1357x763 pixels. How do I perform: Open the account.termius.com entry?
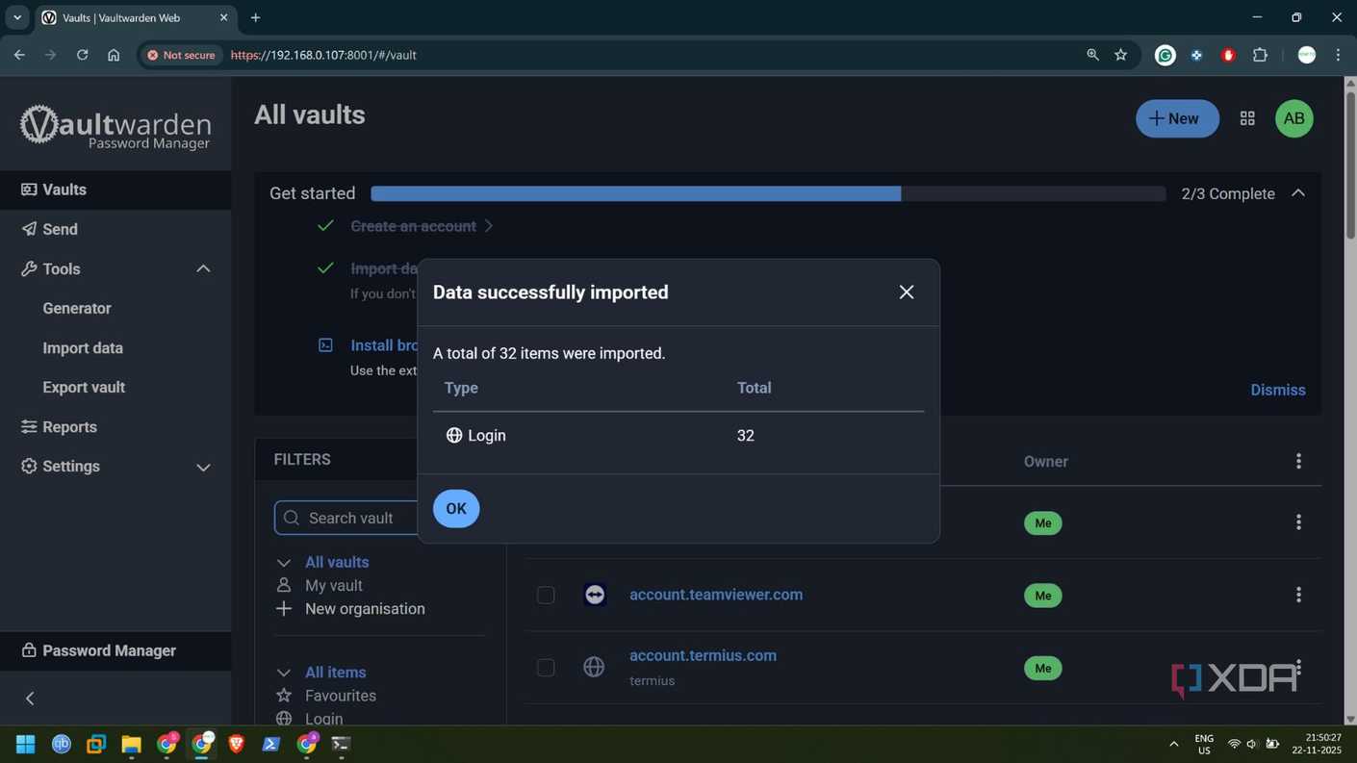tap(703, 655)
